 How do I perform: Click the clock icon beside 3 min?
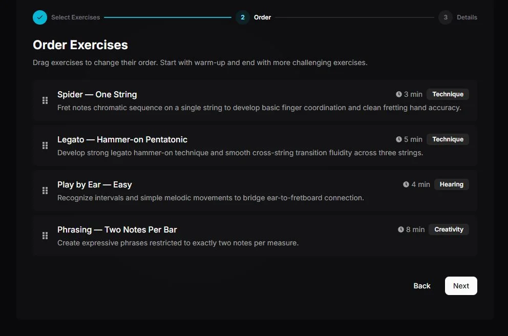tap(398, 94)
